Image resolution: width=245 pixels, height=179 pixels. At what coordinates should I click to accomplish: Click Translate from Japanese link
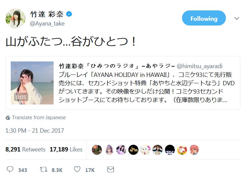(39, 118)
